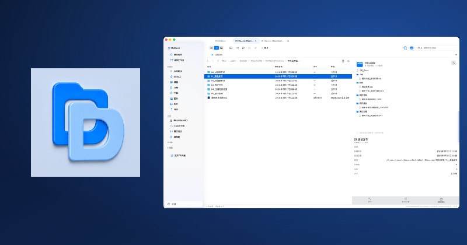
Task: Click the link icon in the toolbar
Action: pos(255,48)
